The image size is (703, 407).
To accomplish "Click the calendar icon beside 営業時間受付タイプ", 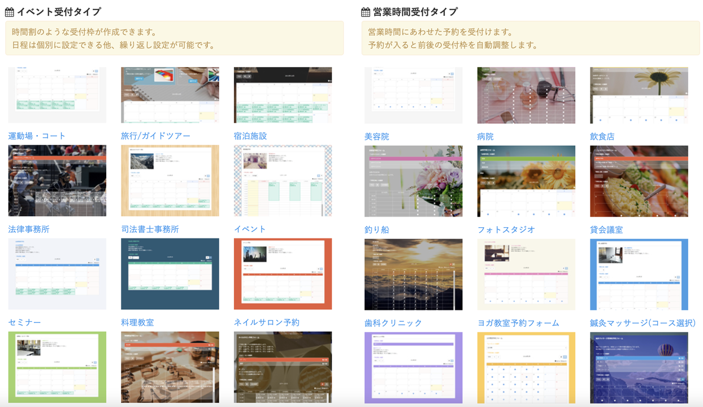I will click(x=366, y=12).
